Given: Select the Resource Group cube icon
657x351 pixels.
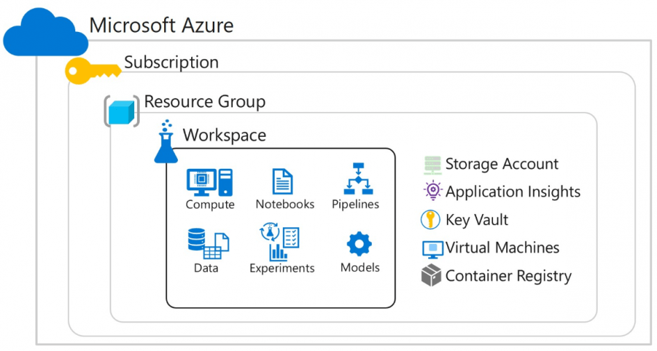Looking at the screenshot, I should [x=121, y=112].
